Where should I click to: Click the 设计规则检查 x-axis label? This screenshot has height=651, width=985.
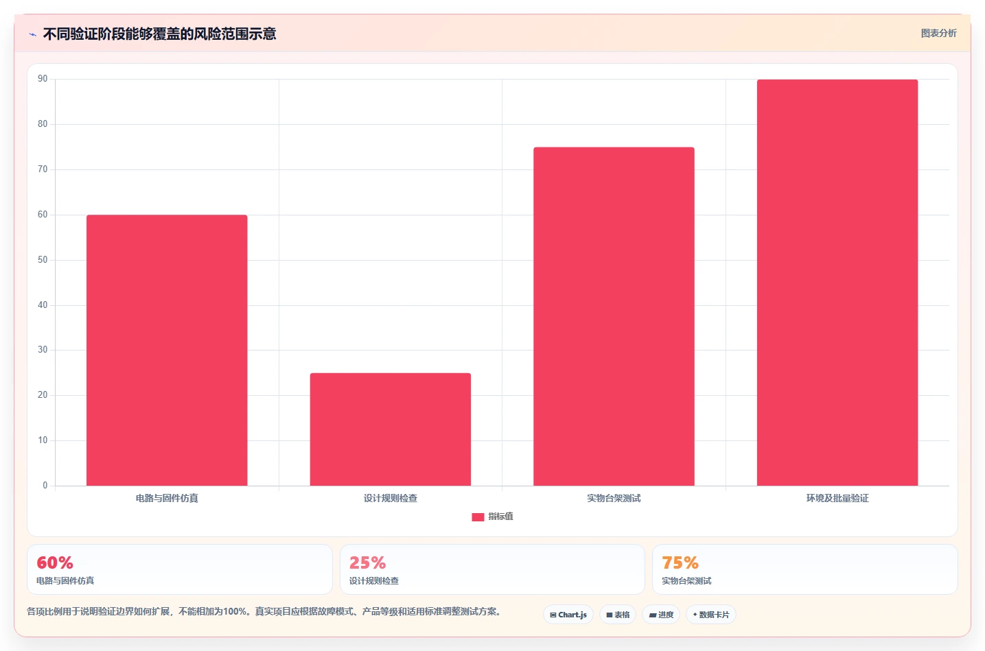tap(391, 498)
